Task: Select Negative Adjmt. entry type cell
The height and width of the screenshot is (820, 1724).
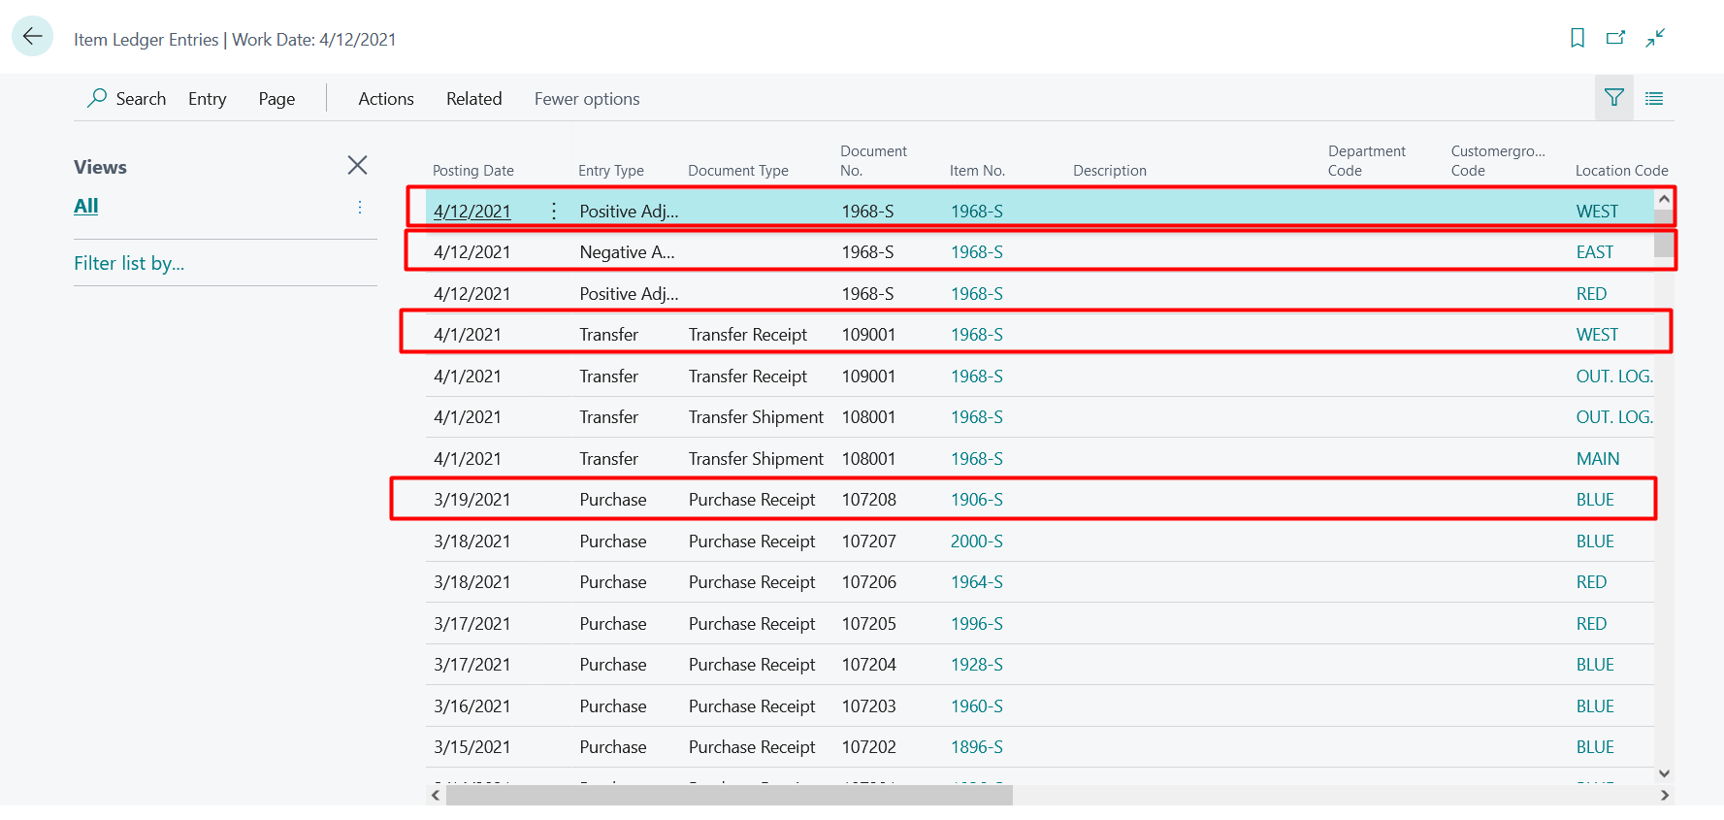Action: point(627,251)
